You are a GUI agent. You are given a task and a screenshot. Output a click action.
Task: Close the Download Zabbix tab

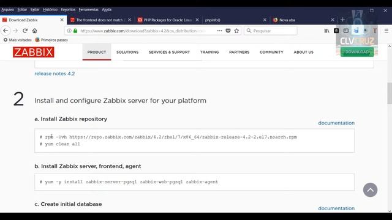click(62, 20)
